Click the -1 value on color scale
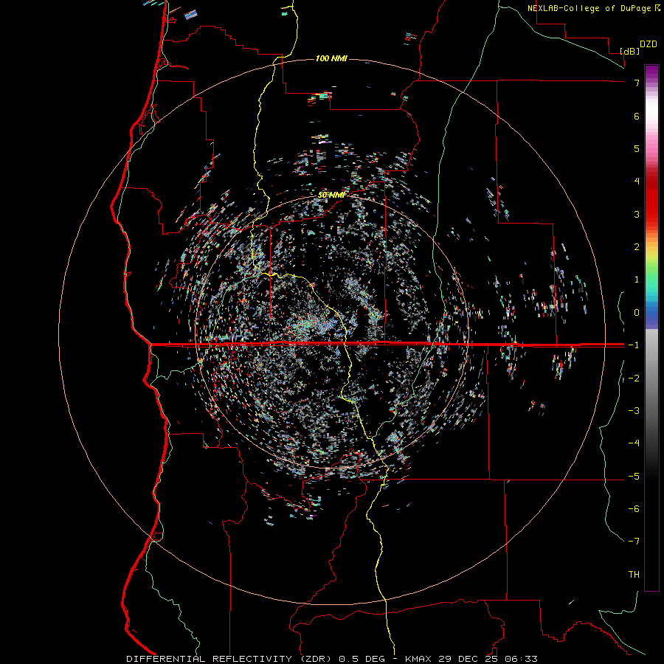The height and width of the screenshot is (664, 664). (634, 345)
